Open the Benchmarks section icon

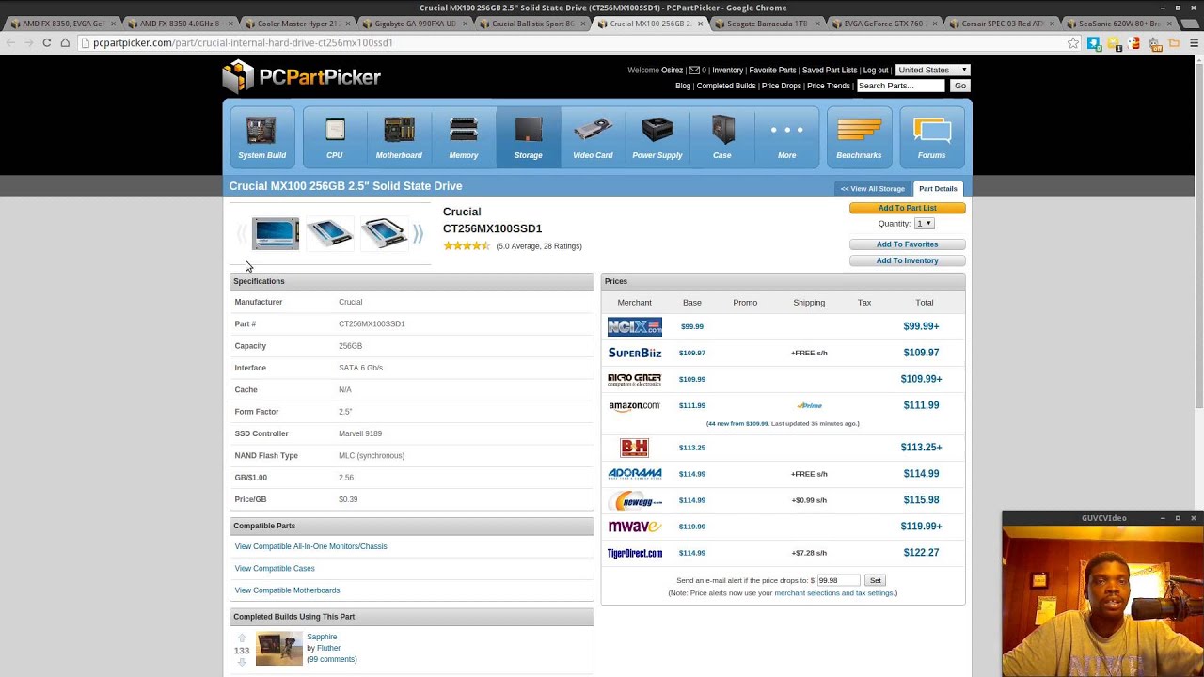859,137
